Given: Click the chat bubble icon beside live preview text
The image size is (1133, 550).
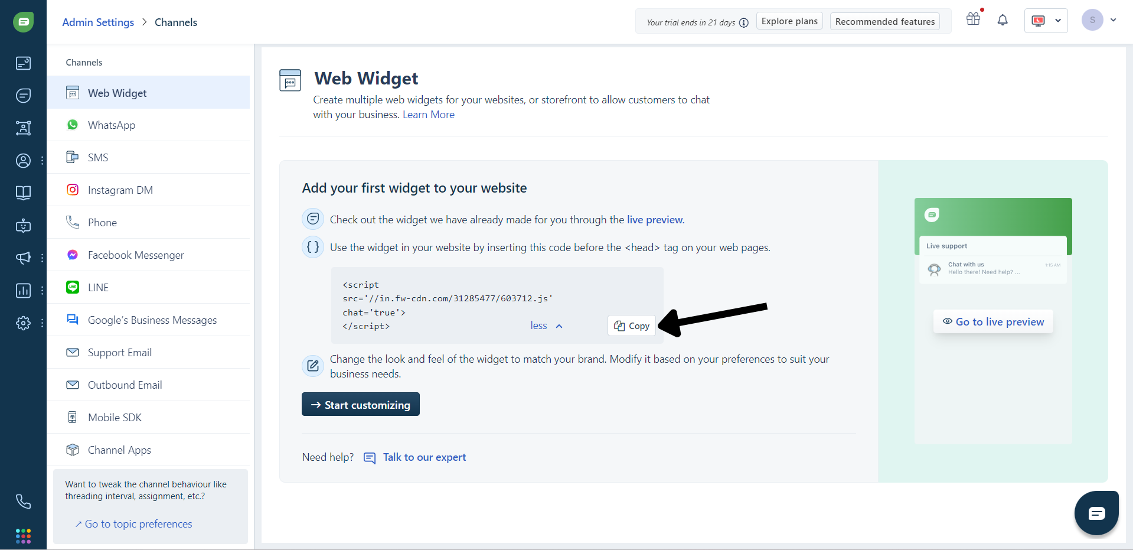Looking at the screenshot, I should pyautogui.click(x=313, y=219).
